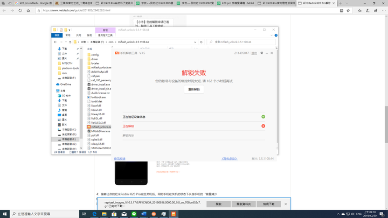
Task: Open the driver folder
Action: (93, 59)
